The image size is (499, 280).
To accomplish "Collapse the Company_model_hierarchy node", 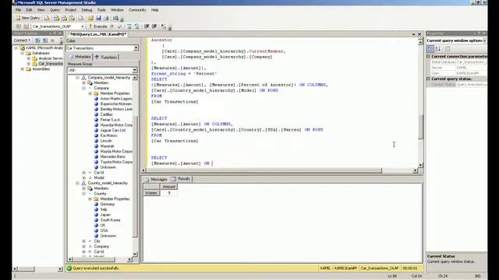I will pyautogui.click(x=77, y=78).
